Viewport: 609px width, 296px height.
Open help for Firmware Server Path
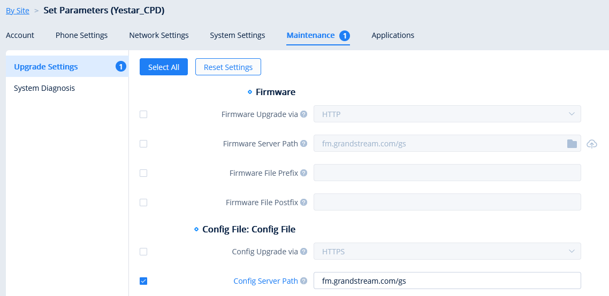[304, 144]
